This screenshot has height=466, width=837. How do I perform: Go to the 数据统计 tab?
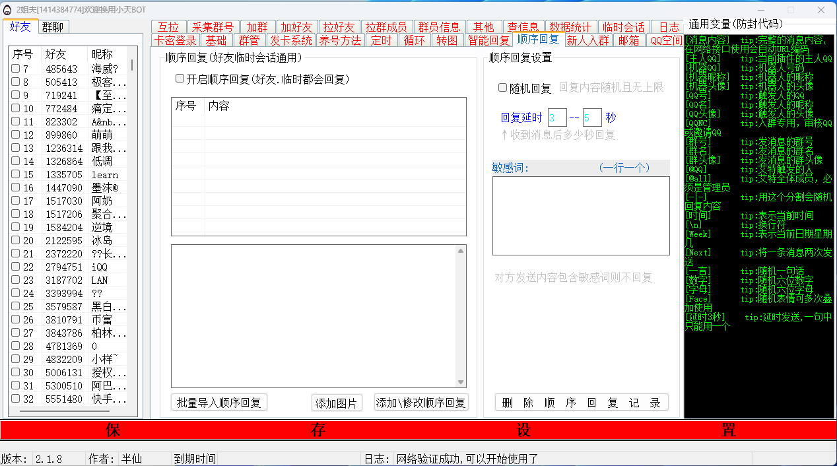point(570,27)
